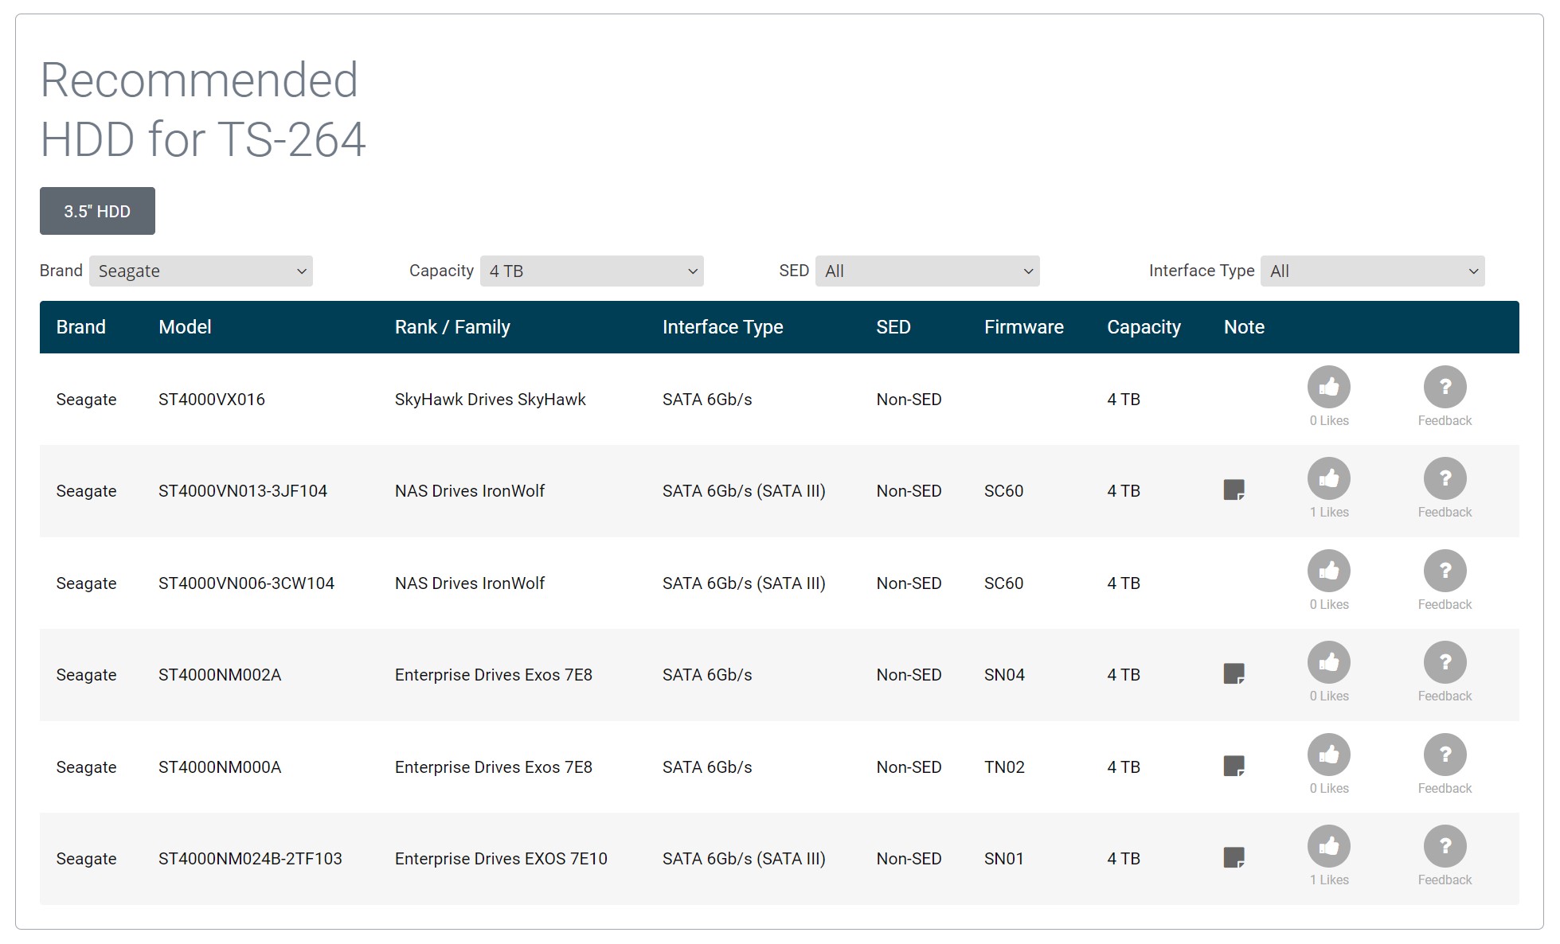The height and width of the screenshot is (944, 1560).
Task: Click the firmware value TN02
Action: point(1004,767)
